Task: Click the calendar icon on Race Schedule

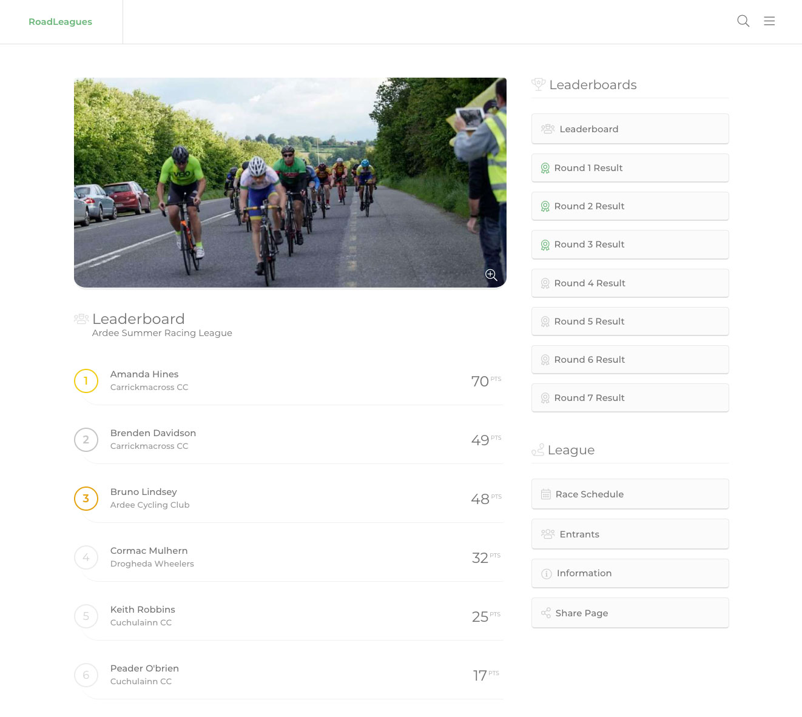Action: click(x=546, y=494)
